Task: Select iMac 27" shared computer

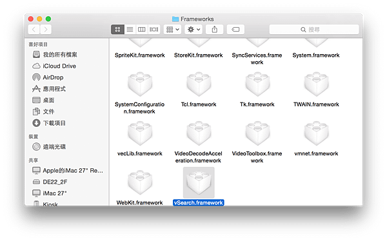Action: [x=50, y=193]
